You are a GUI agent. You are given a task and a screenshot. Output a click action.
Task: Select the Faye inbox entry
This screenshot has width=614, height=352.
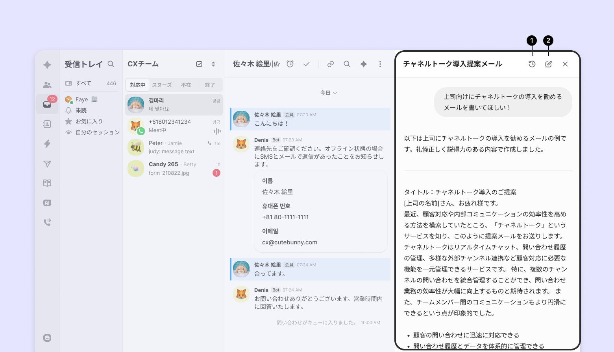click(91, 99)
